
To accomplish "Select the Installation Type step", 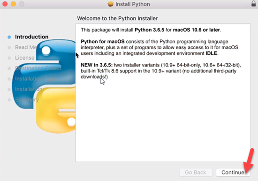I will (x=36, y=79).
